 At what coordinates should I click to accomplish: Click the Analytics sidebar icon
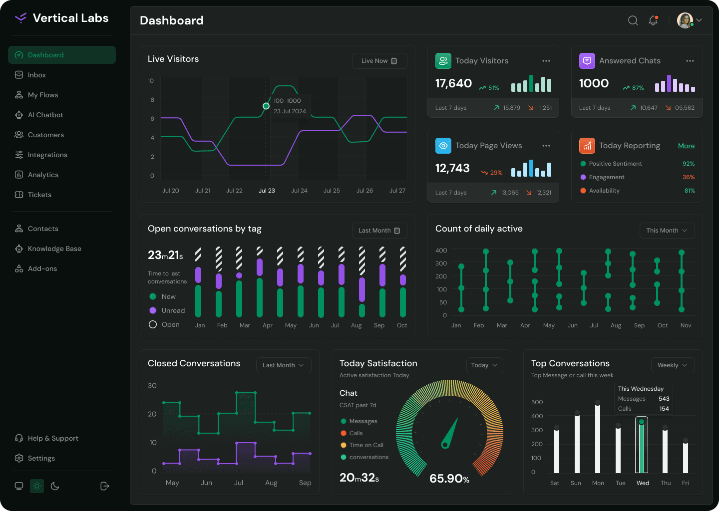click(19, 175)
